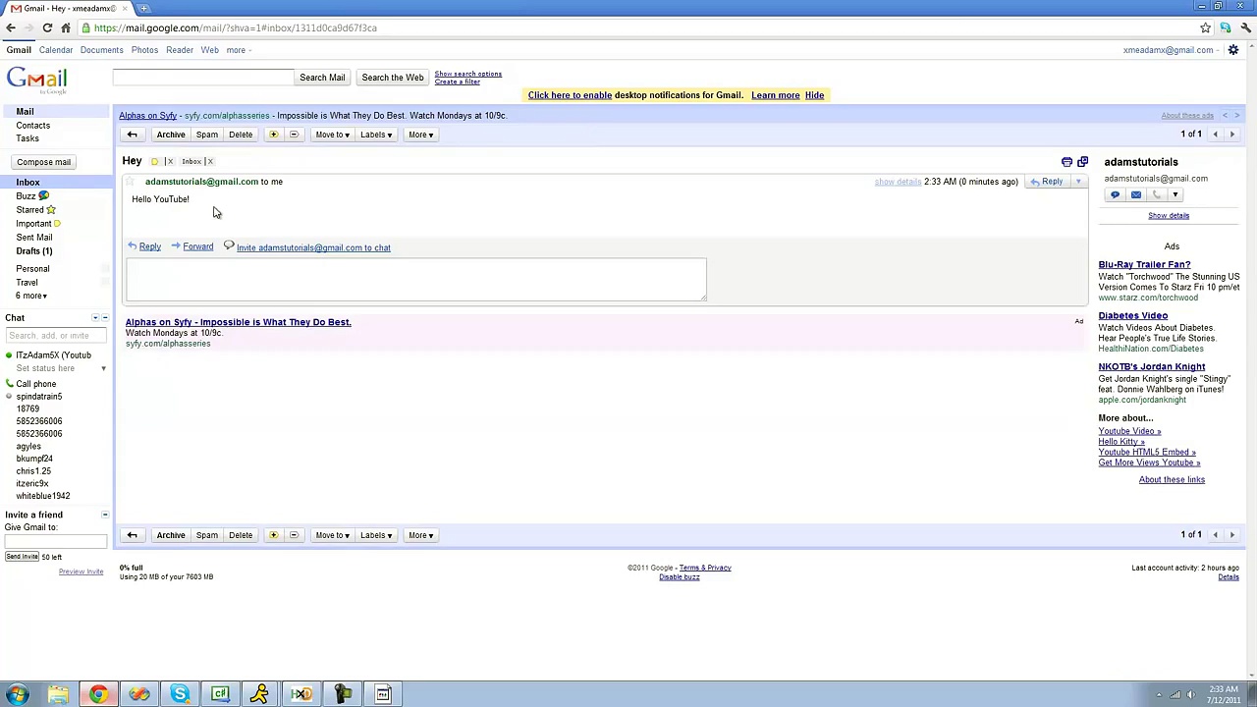This screenshot has width=1257, height=707.
Task: Call adamstutorials using the phone icon
Action: point(1156,195)
